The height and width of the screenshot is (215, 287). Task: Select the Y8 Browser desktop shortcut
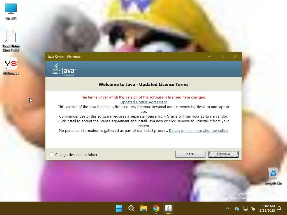pos(11,66)
